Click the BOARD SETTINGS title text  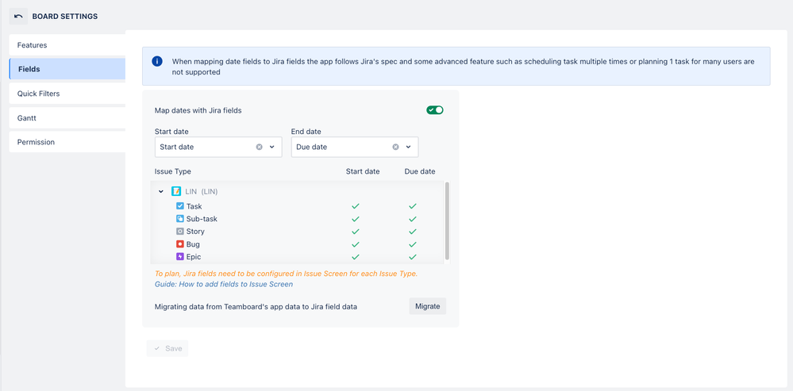point(65,16)
